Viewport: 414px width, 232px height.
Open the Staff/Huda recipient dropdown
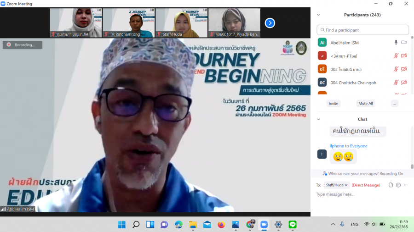pos(336,185)
